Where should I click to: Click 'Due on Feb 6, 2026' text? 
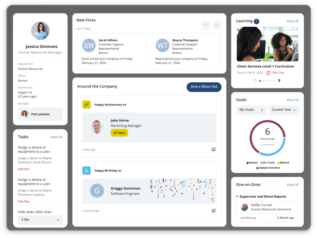point(250,73)
